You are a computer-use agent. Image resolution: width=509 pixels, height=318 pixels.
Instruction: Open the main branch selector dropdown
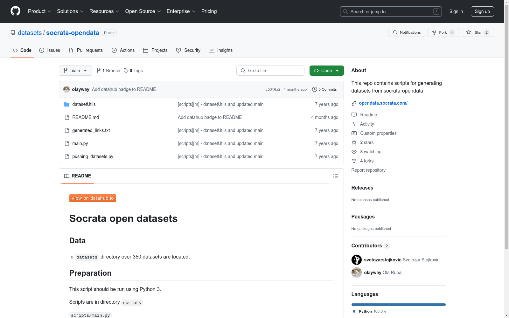tap(75, 71)
